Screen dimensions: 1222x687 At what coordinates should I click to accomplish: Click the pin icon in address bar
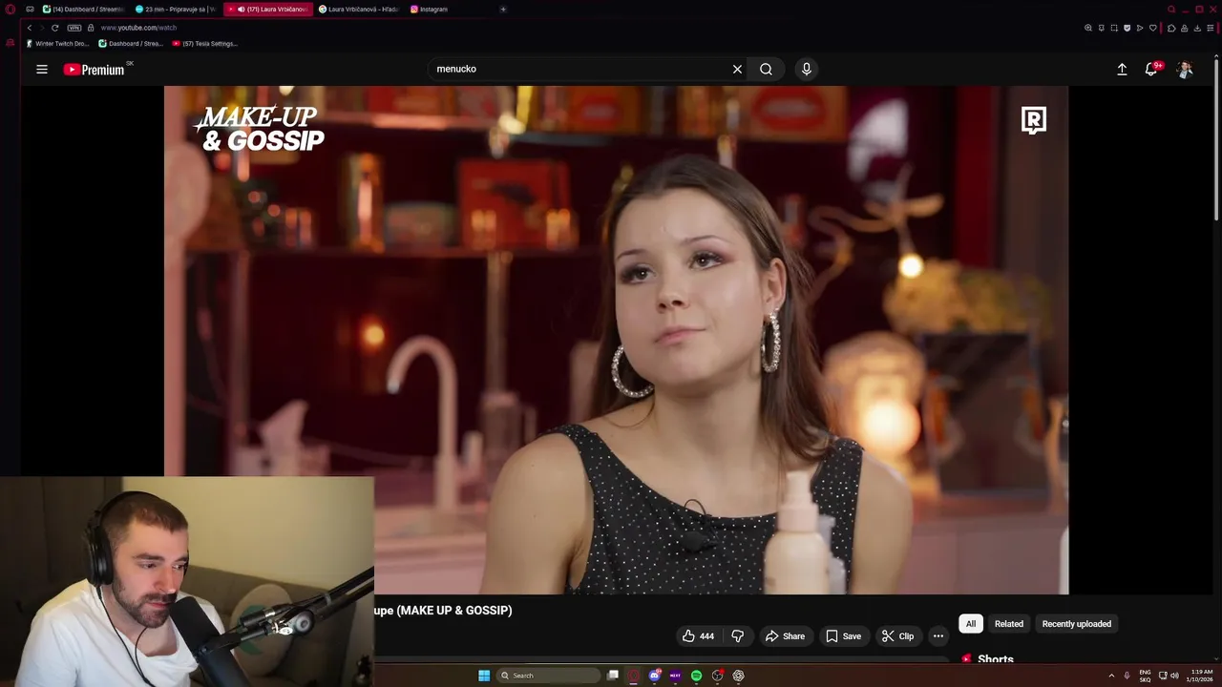1102,28
